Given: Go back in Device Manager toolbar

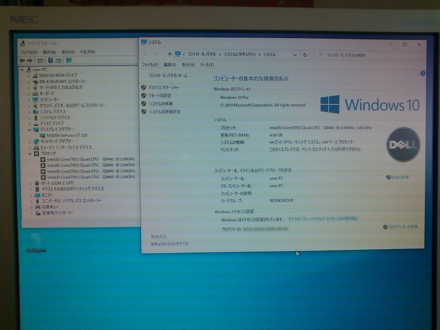Looking at the screenshot, I should [22, 60].
